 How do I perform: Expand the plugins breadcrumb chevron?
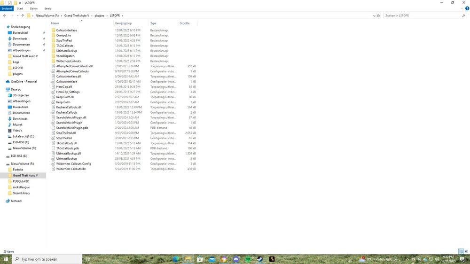coord(107,16)
